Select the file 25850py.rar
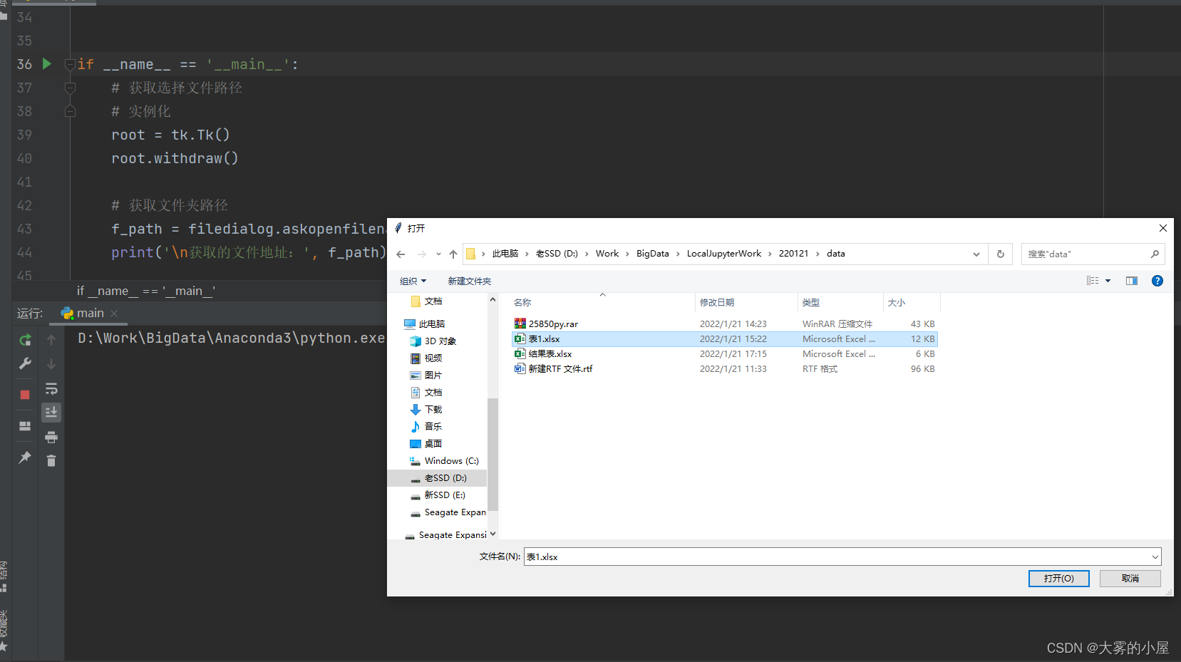Viewport: 1181px width, 662px height. (725, 324)
